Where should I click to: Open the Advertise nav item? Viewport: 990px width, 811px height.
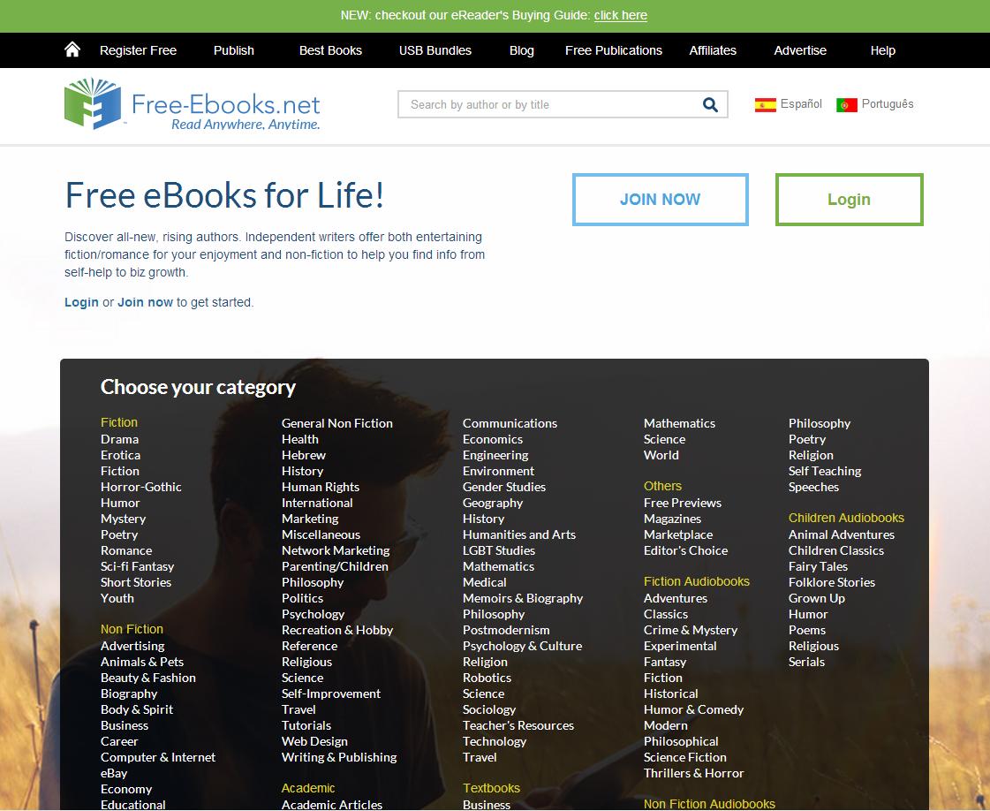pyautogui.click(x=800, y=50)
